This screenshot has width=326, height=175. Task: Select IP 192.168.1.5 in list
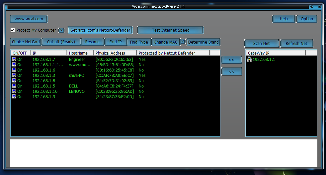pyautogui.click(x=44, y=86)
